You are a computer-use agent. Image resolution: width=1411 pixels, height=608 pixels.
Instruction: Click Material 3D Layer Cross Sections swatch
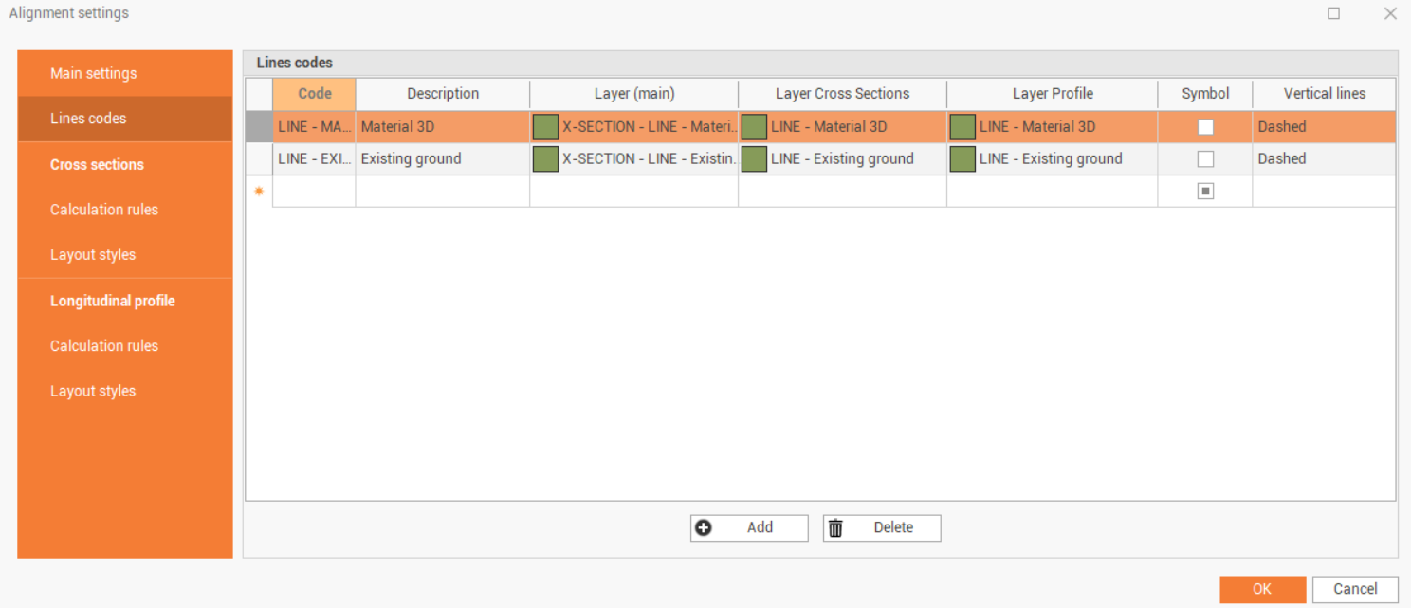pos(754,127)
